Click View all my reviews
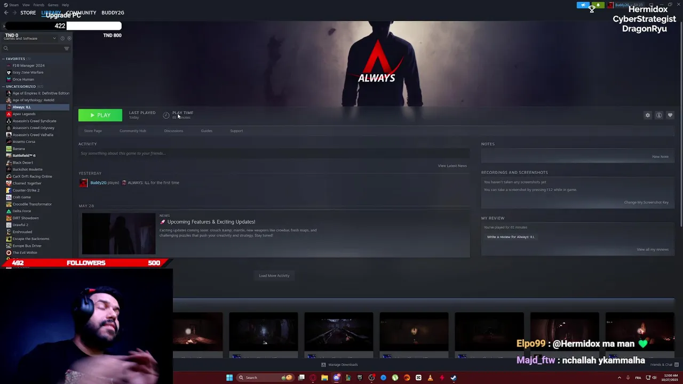Image resolution: width=683 pixels, height=384 pixels. tap(653, 250)
